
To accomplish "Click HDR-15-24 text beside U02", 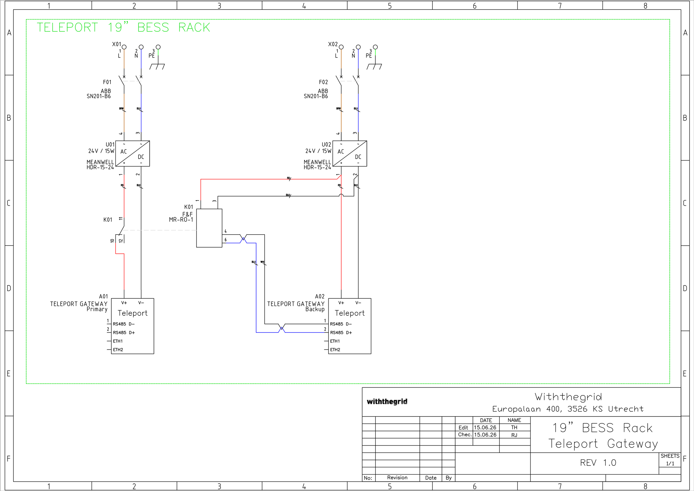I will point(317,167).
